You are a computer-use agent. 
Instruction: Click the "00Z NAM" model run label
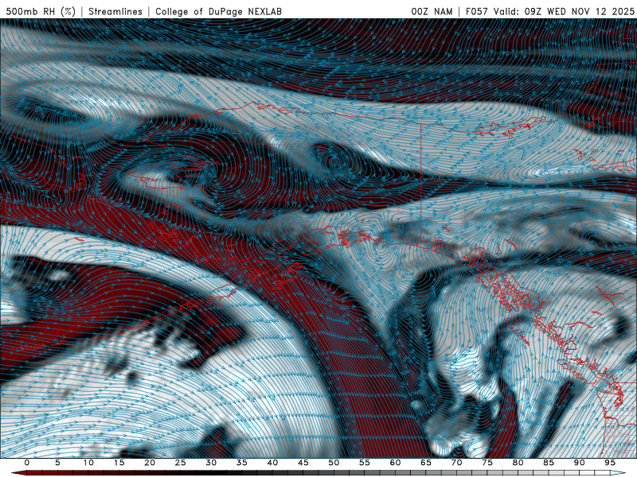(432, 11)
